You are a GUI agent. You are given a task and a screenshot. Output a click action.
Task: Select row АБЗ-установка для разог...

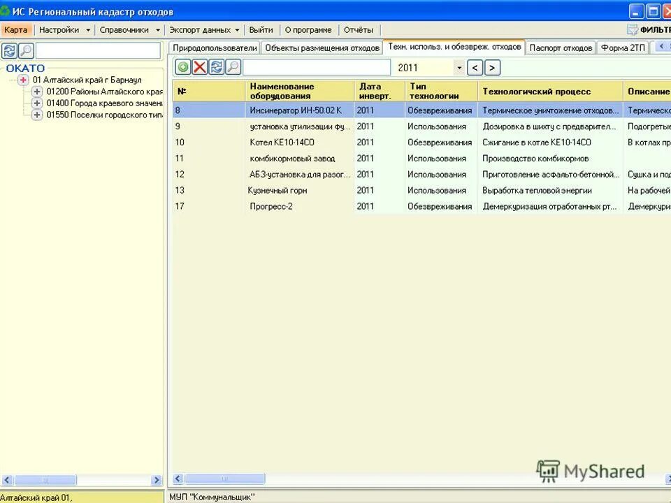(421, 174)
